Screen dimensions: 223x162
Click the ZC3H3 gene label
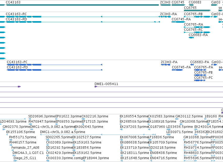tap(165, 2)
